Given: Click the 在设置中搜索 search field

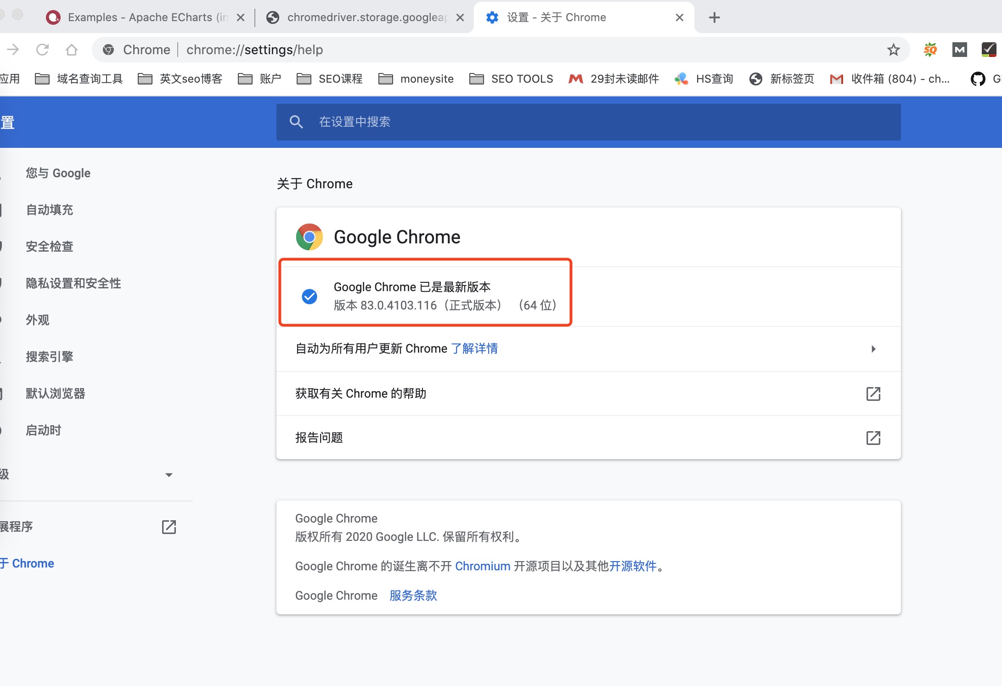Looking at the screenshot, I should point(588,122).
